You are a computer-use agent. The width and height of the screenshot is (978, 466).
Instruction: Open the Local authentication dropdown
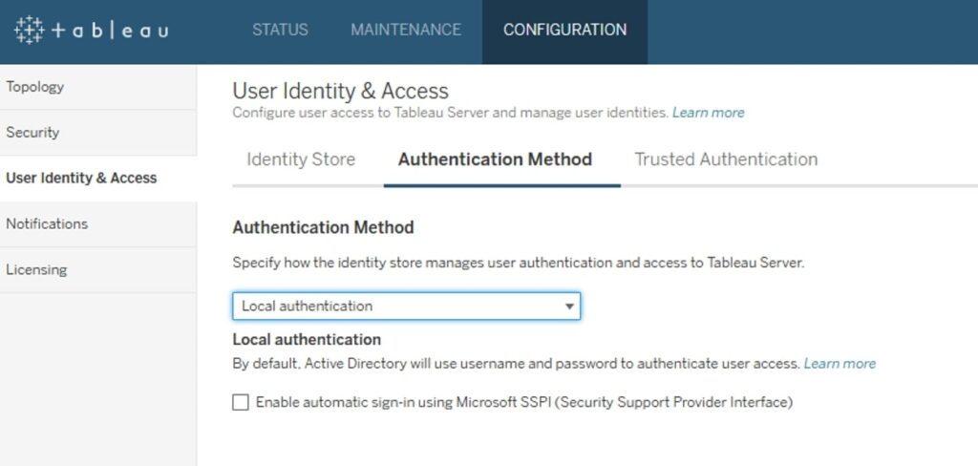(407, 307)
